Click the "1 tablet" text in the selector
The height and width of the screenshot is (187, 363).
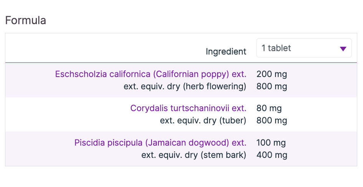[x=276, y=48]
